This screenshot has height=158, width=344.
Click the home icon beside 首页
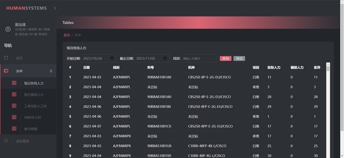click(x=6, y=58)
